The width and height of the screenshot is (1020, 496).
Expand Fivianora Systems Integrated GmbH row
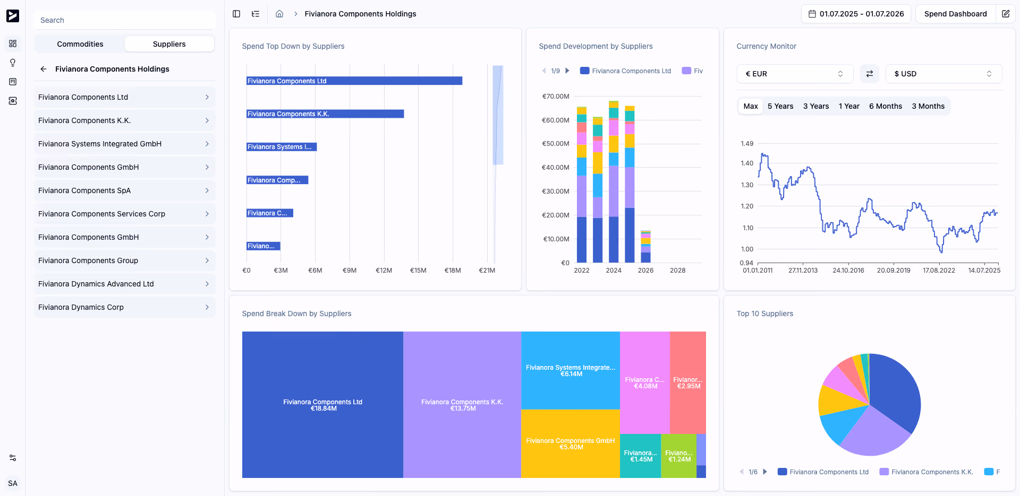(x=125, y=144)
